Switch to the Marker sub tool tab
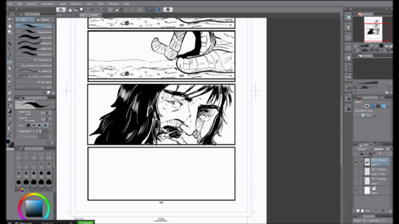This screenshot has width=399, height=224. point(45,19)
